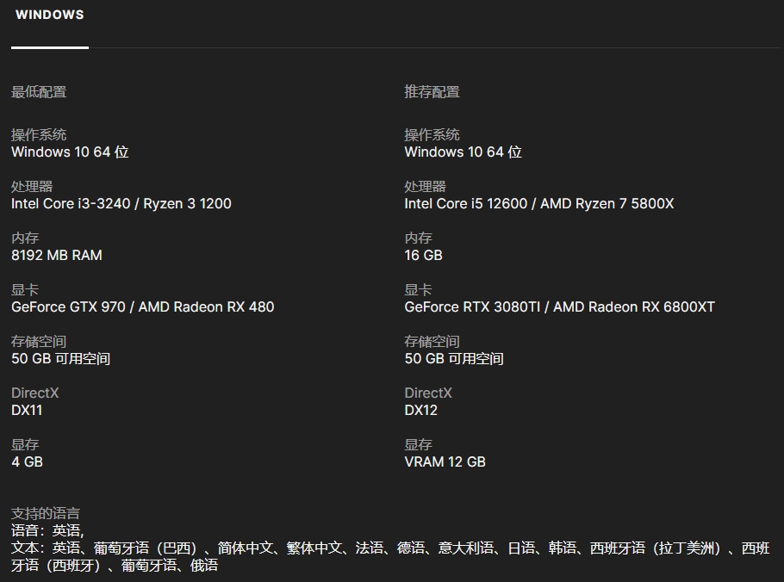Screen dimensions: 784x582
Task: Click the minimum 显存 label
Action: pyautogui.click(x=25, y=444)
